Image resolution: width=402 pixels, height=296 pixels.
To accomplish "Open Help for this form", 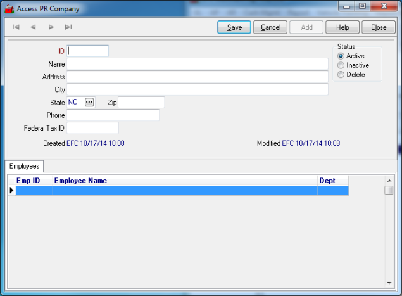I will 342,27.
